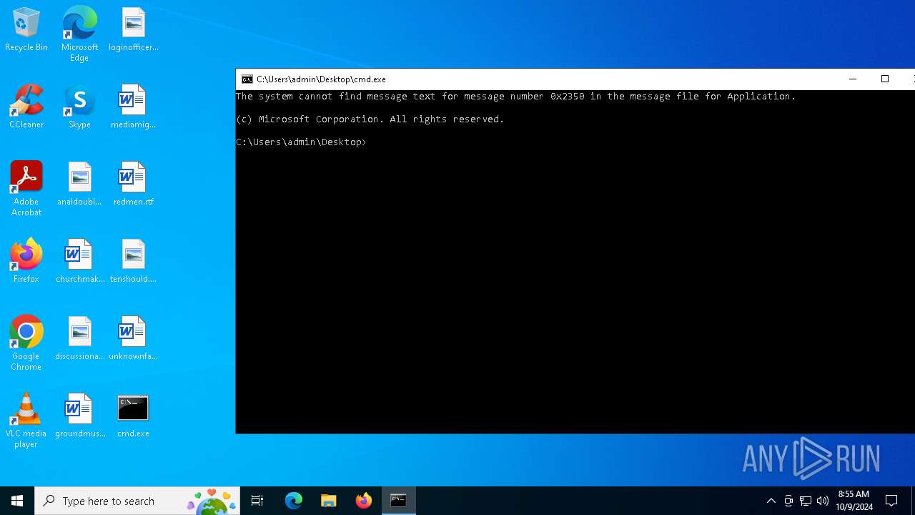Select the analdoubl image file

coord(79,185)
